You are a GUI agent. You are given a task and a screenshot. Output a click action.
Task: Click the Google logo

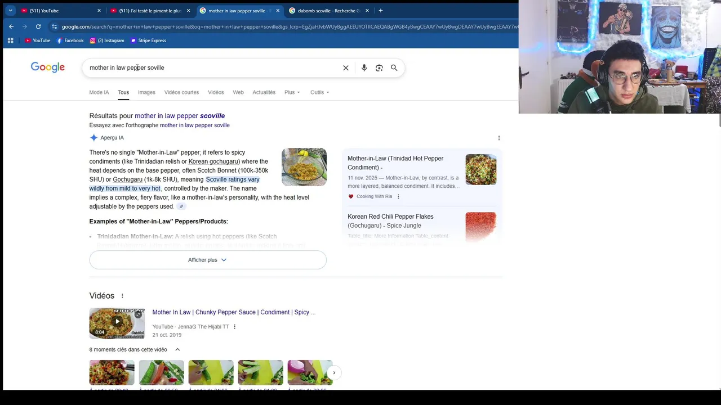[48, 67]
